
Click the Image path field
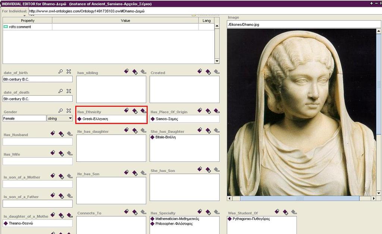[x=304, y=24]
